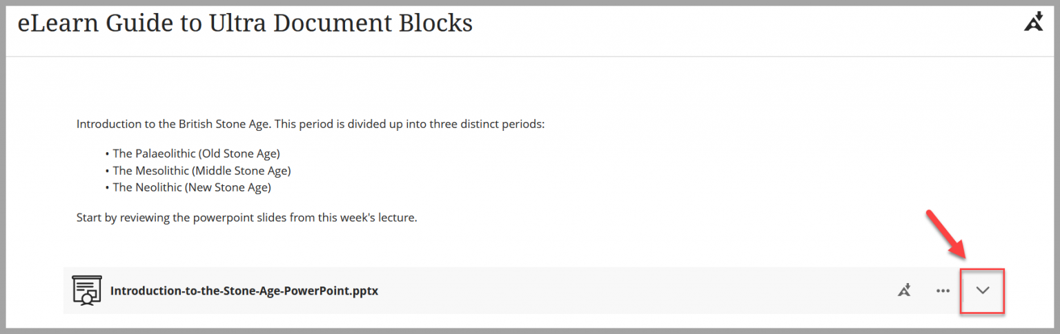Click the Introduction to the British Stone Age sentence
This screenshot has width=1060, height=334.
pyautogui.click(x=311, y=125)
